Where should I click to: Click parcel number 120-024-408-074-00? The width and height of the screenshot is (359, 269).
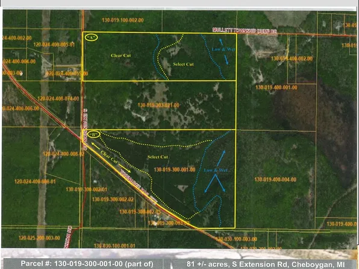point(58,98)
